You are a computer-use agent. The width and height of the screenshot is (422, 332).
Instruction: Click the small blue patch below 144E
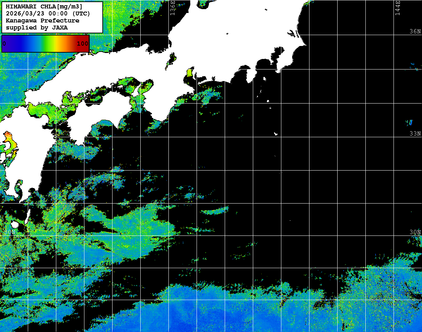click(409, 122)
